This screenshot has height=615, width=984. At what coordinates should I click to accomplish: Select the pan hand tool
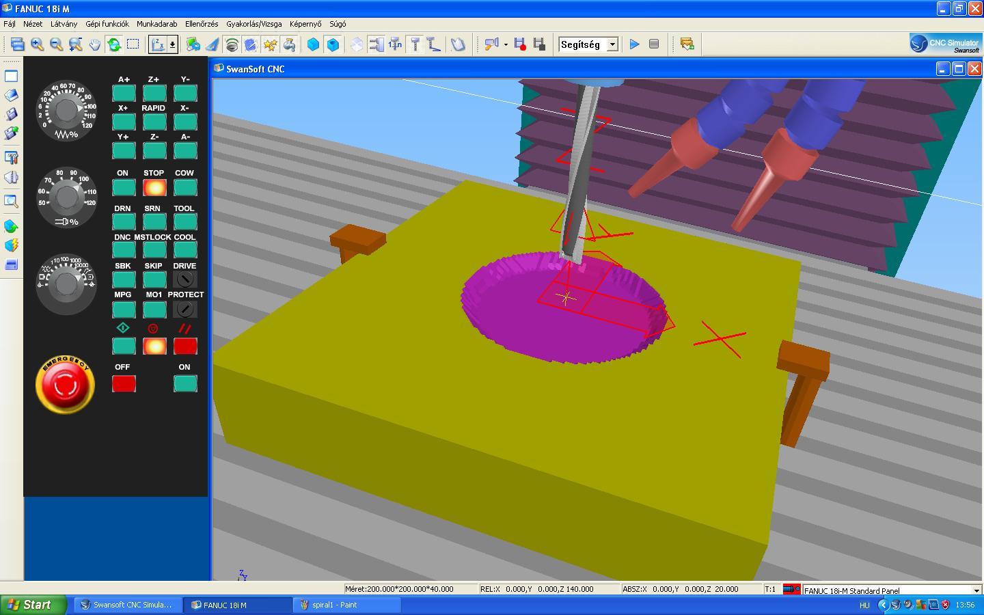(95, 44)
